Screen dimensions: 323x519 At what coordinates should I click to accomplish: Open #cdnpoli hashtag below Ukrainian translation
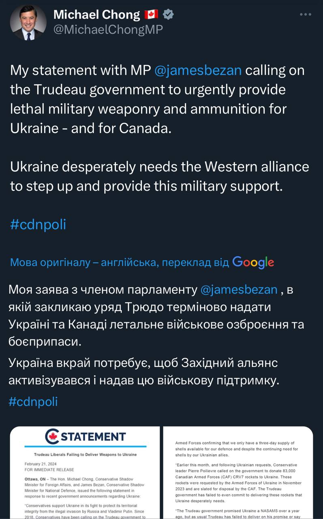(x=33, y=401)
